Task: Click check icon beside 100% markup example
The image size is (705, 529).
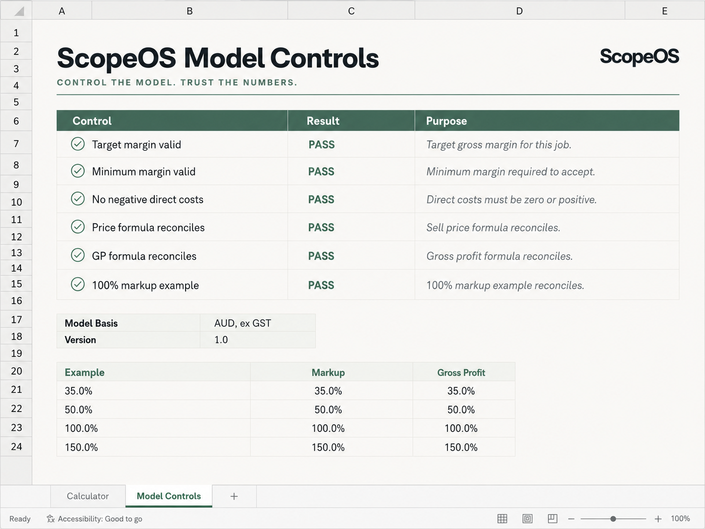Action: 78,284
